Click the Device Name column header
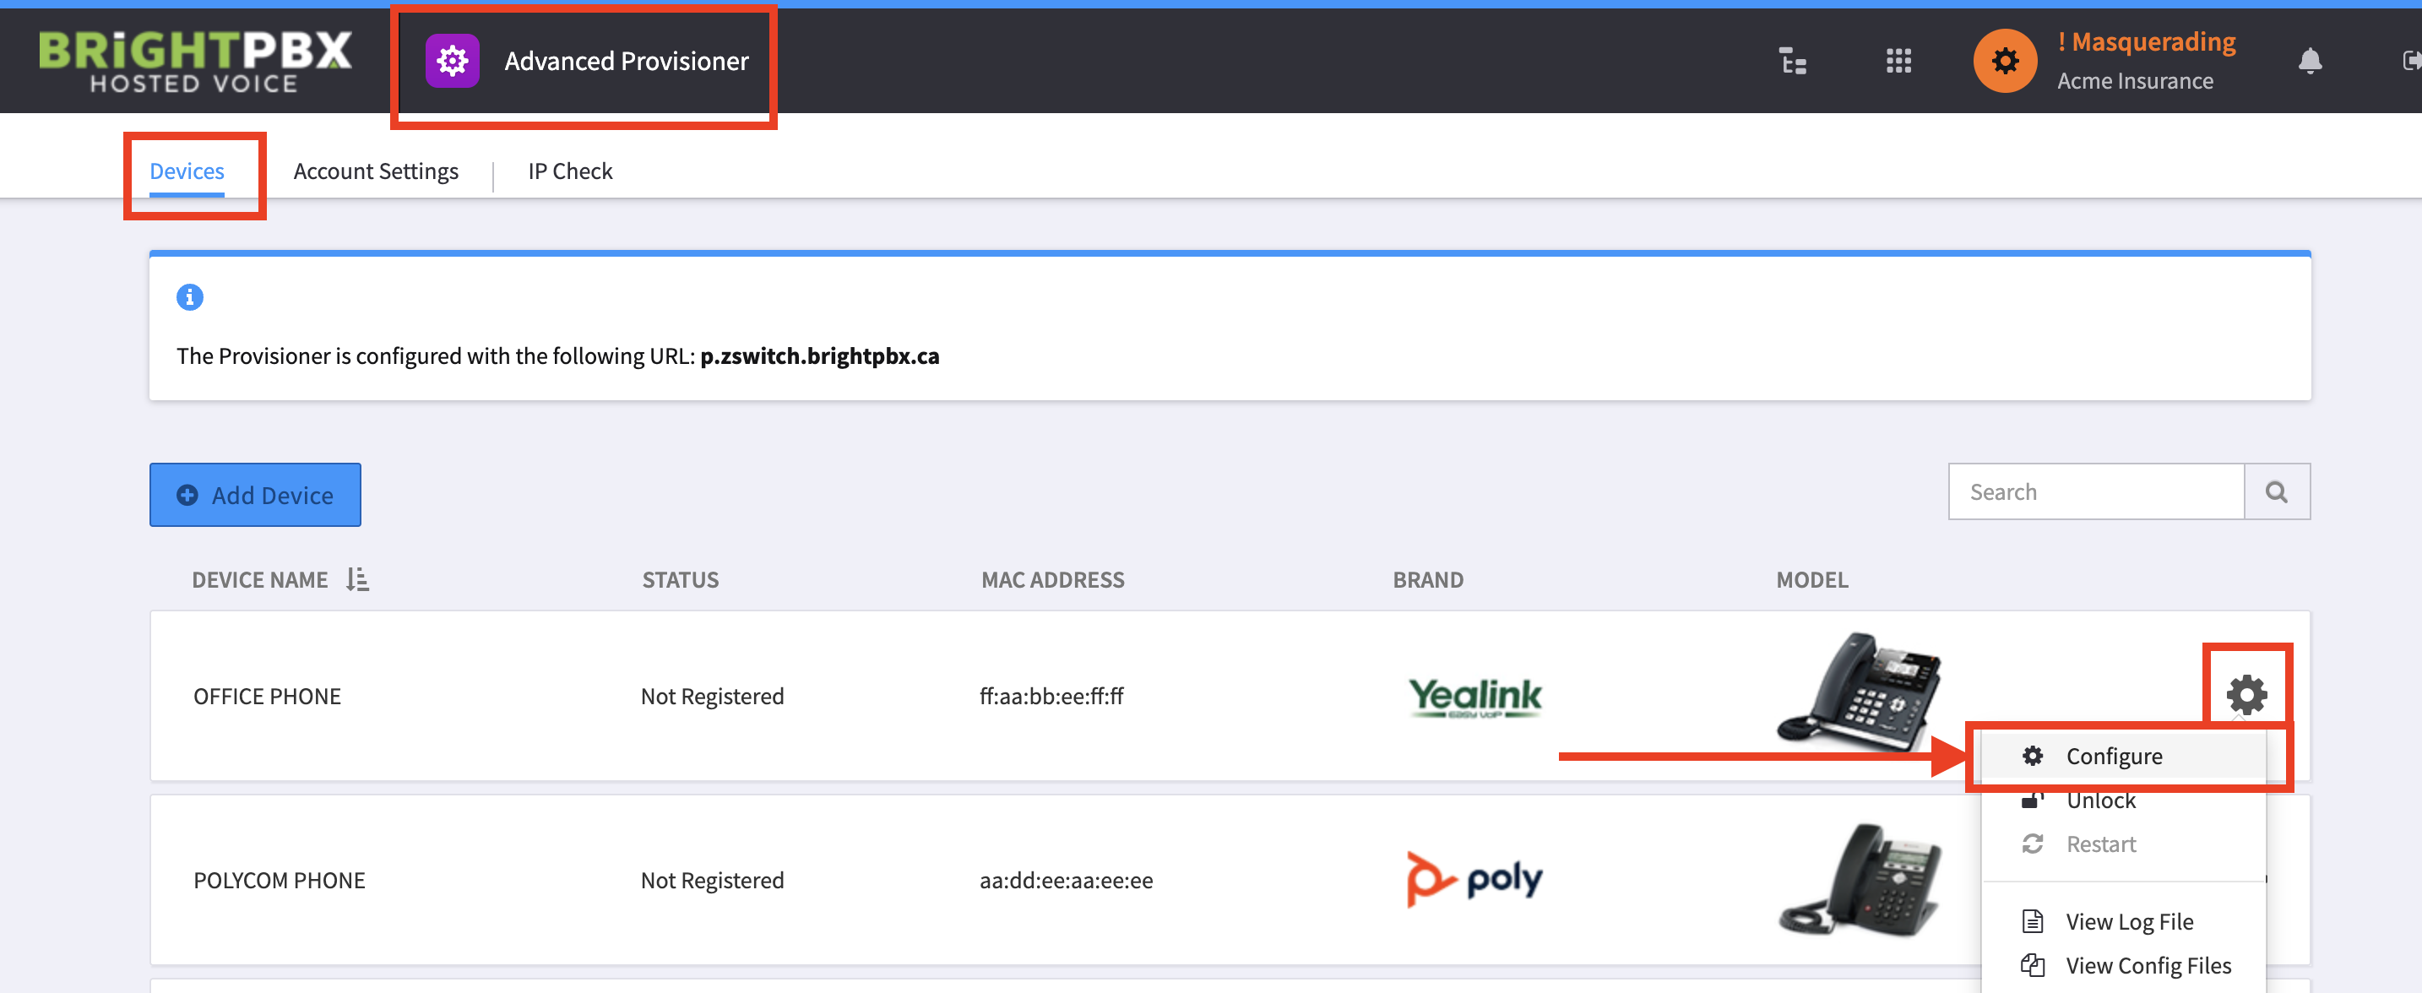The image size is (2422, 993). click(259, 580)
